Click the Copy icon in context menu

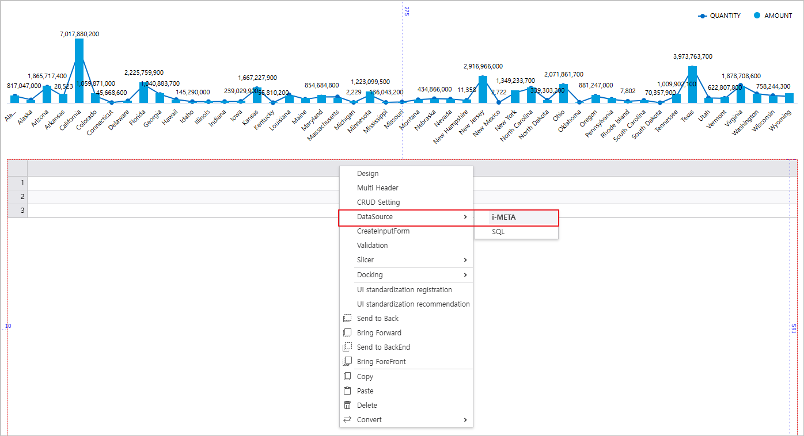point(347,376)
